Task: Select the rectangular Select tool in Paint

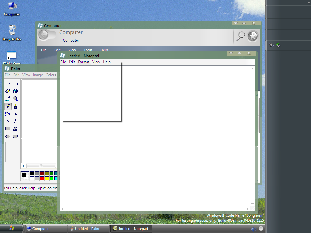Action: click(x=15, y=83)
